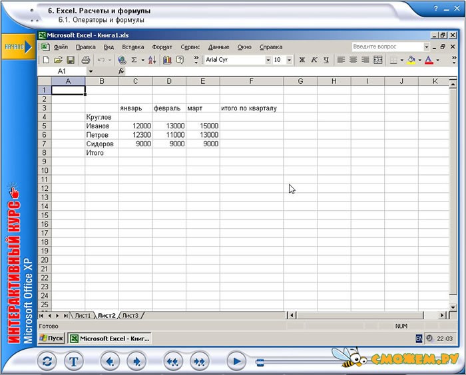This screenshot has width=466, height=375.
Task: Go to last sheet navigation arrow
Action: point(65,316)
